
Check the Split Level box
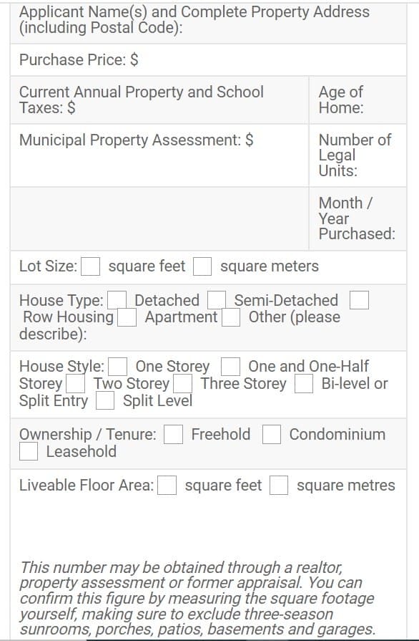[105, 400]
